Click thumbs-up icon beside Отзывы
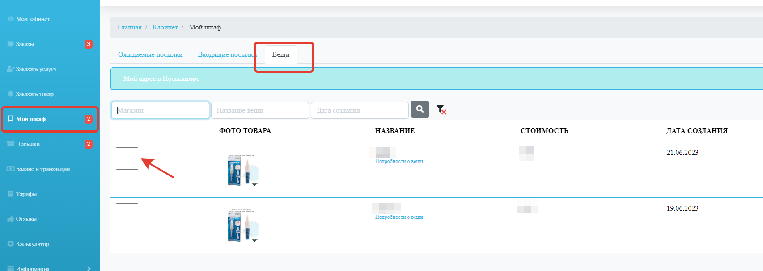The width and height of the screenshot is (763, 271). click(11, 219)
